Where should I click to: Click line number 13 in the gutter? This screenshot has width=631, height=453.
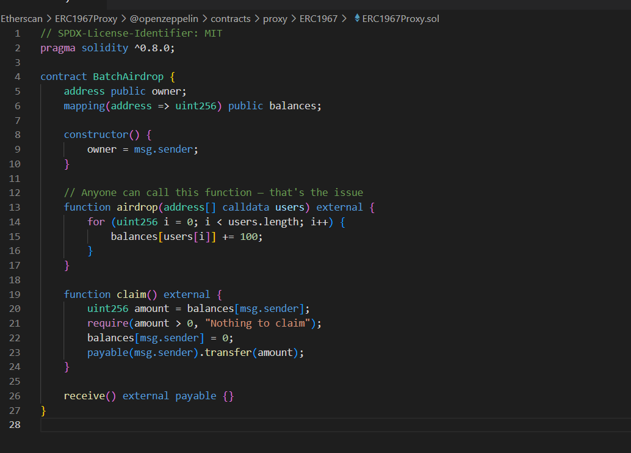14,207
